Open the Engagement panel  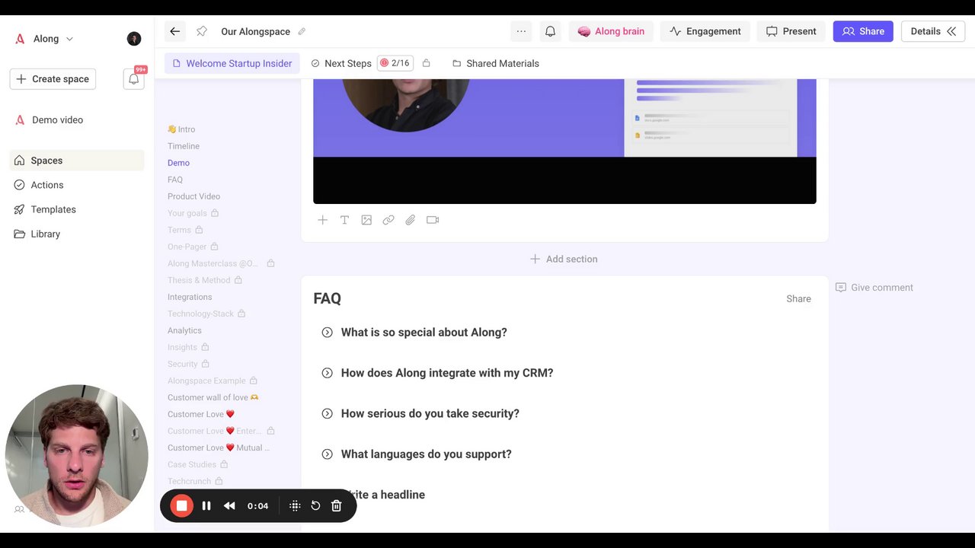coord(705,31)
